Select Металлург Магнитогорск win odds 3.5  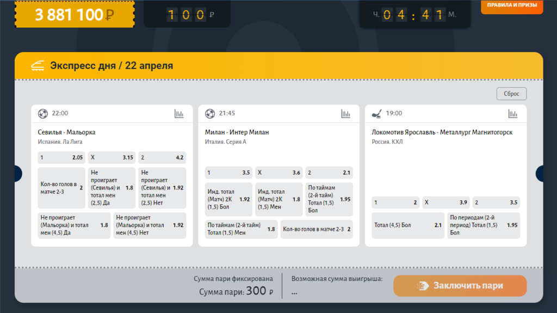pos(496,202)
